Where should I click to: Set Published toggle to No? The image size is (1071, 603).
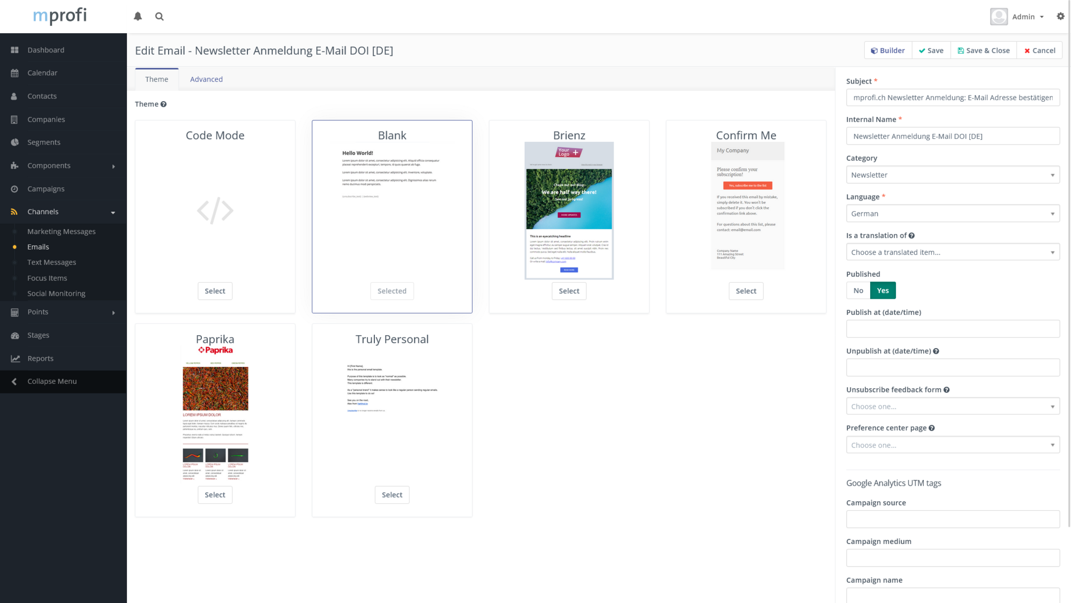click(x=858, y=290)
